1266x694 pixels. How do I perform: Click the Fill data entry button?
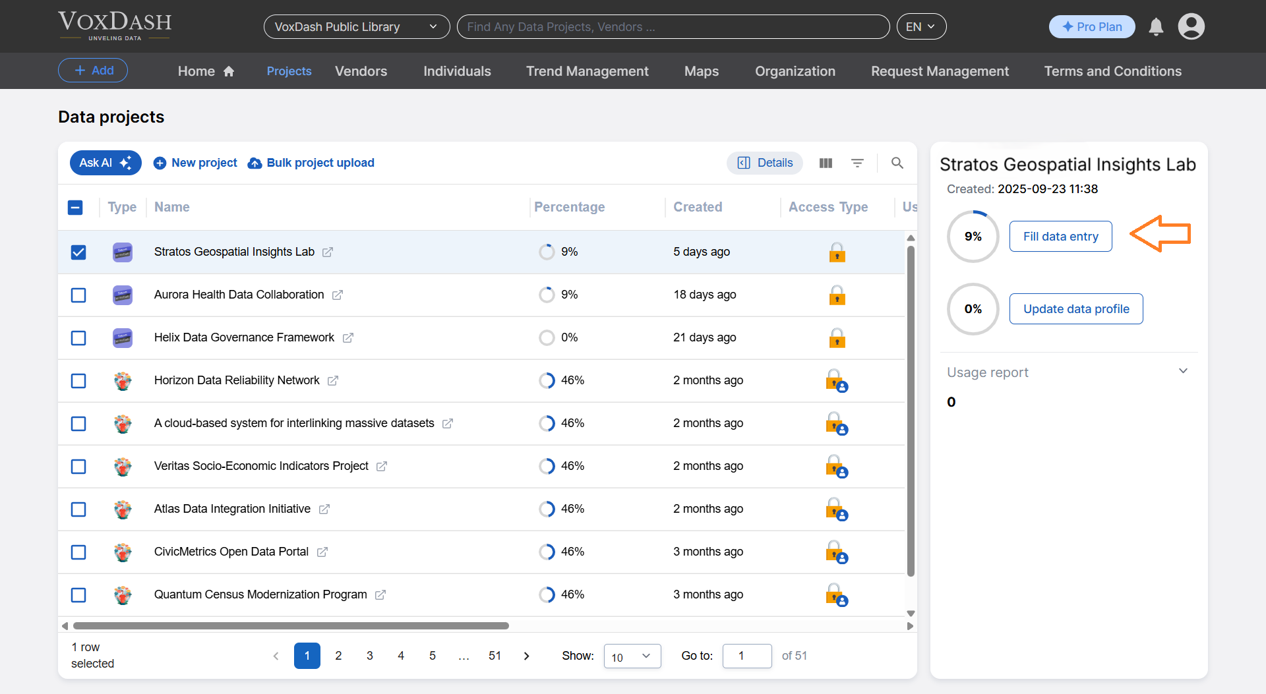click(x=1060, y=237)
